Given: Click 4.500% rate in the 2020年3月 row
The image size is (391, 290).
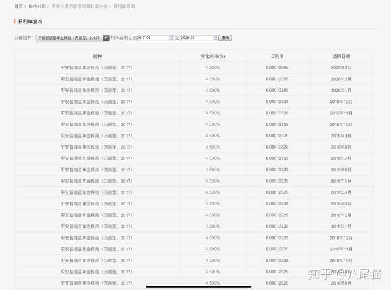Looking at the screenshot, I should click(x=213, y=68).
